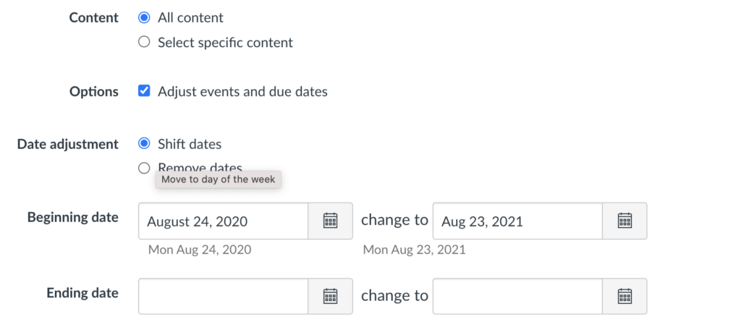Click the empty Ending date change-to field
Image resolution: width=741 pixels, height=327 pixels.
517,296
